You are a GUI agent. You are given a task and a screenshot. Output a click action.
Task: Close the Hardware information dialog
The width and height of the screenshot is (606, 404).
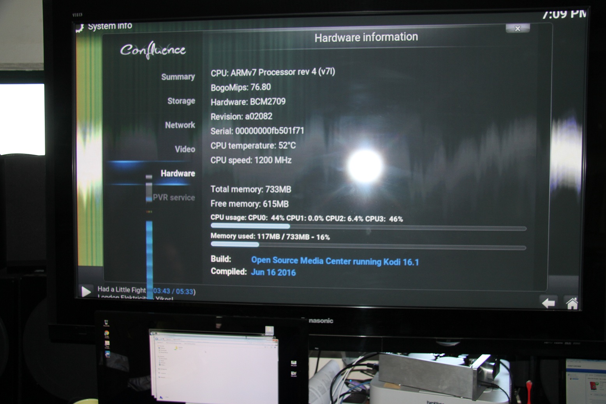point(518,28)
